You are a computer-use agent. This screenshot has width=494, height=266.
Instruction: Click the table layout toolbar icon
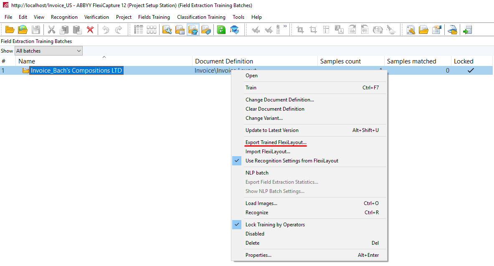(326, 30)
